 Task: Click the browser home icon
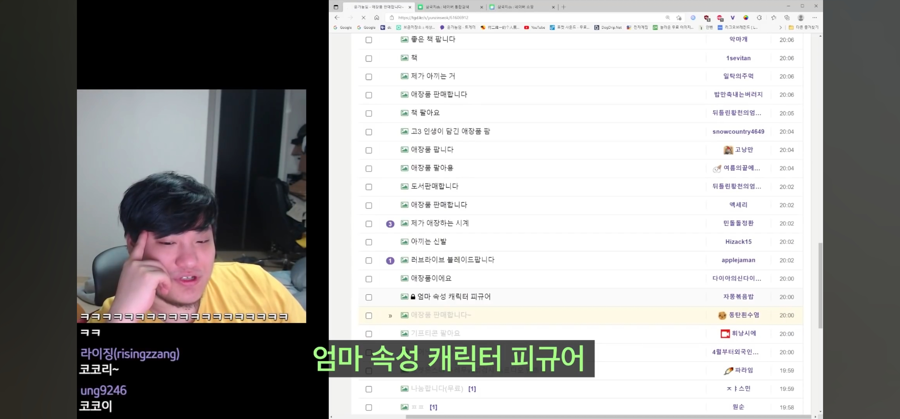tap(377, 17)
